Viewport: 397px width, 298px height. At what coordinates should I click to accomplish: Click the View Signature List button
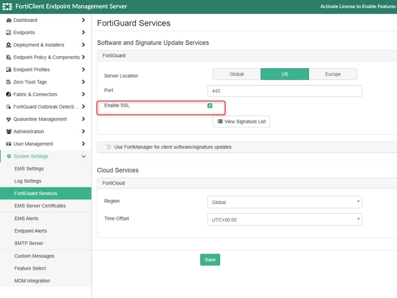pyautogui.click(x=241, y=122)
